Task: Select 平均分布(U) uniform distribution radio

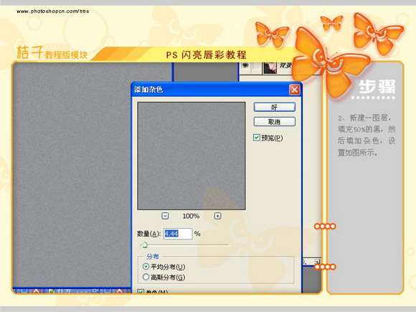Action: (x=146, y=266)
